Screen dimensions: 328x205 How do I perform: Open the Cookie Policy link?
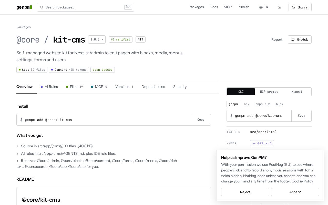(302, 181)
